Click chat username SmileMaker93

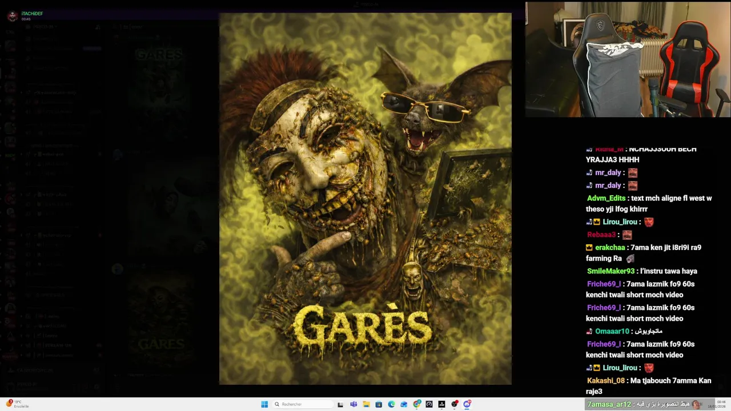(x=610, y=271)
